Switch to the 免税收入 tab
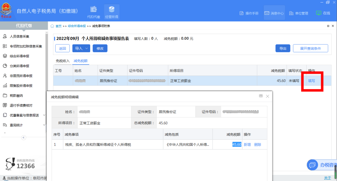 click(62, 61)
